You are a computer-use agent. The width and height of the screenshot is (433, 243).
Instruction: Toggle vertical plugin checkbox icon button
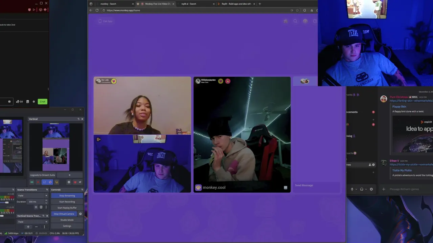[44, 182]
